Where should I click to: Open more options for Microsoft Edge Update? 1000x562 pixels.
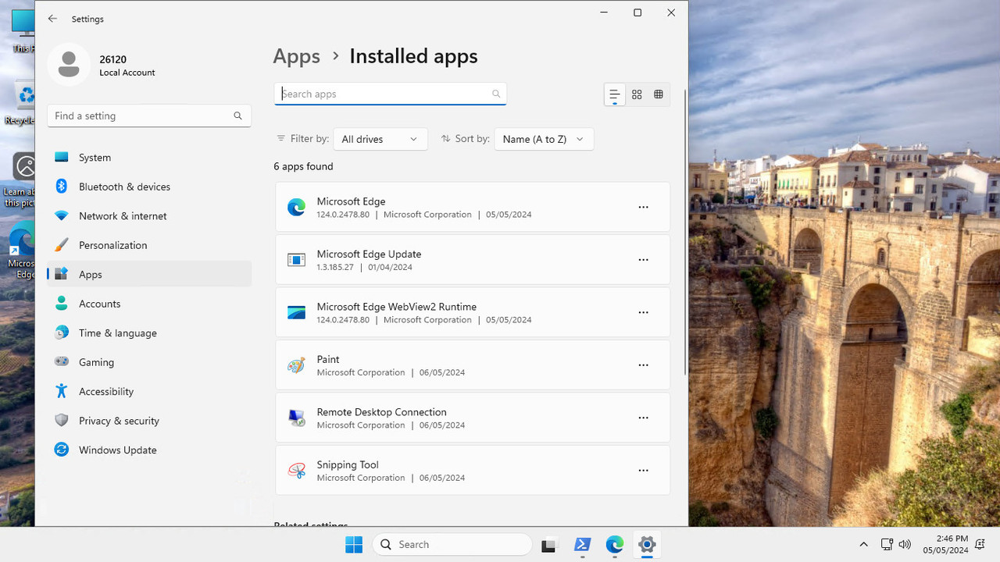pyautogui.click(x=643, y=260)
